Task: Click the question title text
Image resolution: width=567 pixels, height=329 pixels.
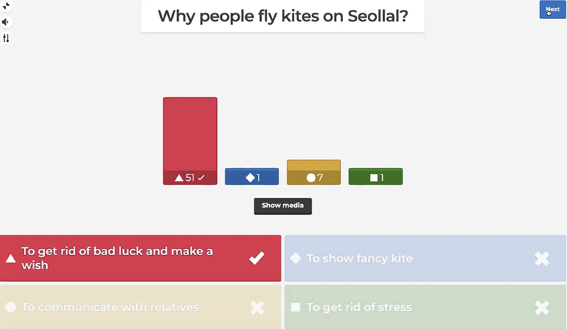Action: point(282,16)
